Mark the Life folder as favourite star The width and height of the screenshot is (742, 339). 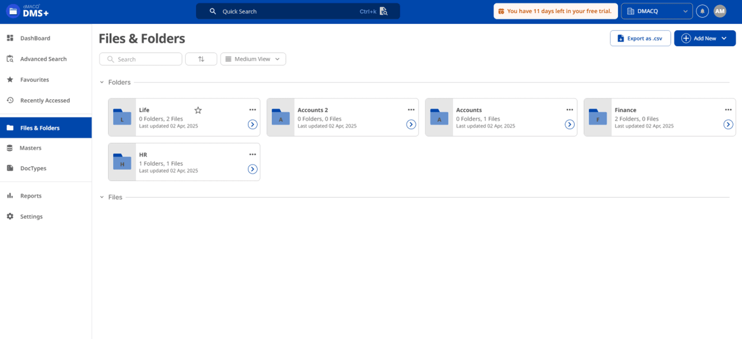click(x=198, y=110)
